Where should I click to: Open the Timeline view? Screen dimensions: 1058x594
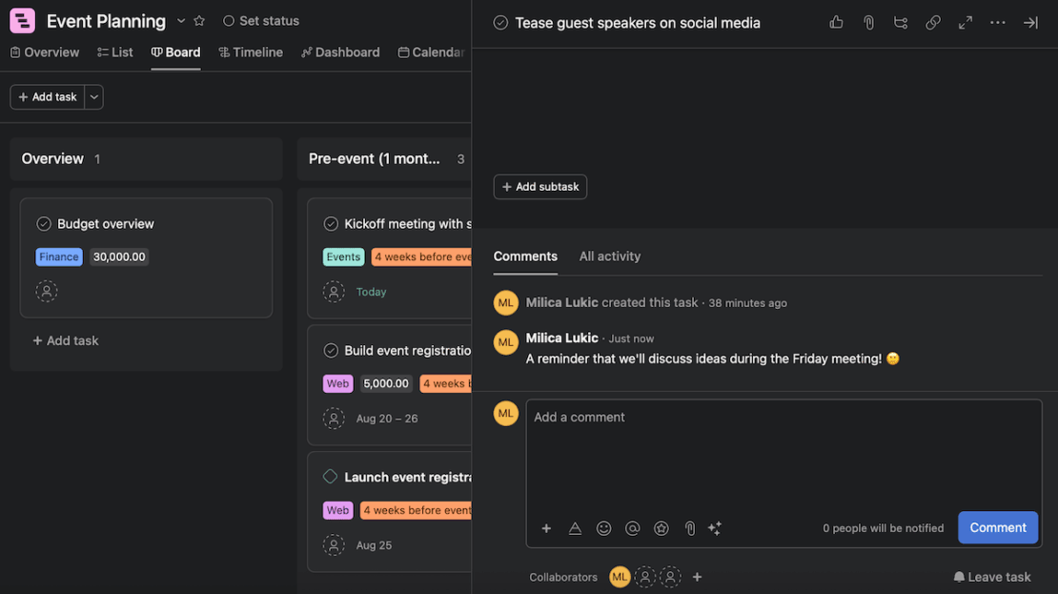click(251, 51)
